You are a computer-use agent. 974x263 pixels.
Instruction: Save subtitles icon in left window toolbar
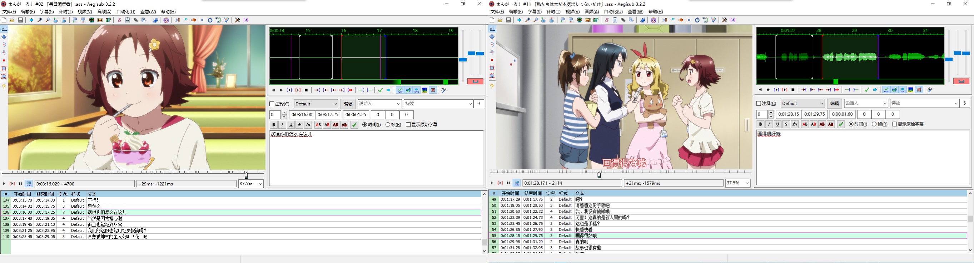click(x=20, y=20)
